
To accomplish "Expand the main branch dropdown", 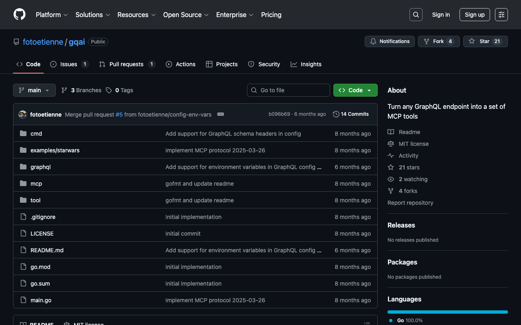I will click(34, 90).
